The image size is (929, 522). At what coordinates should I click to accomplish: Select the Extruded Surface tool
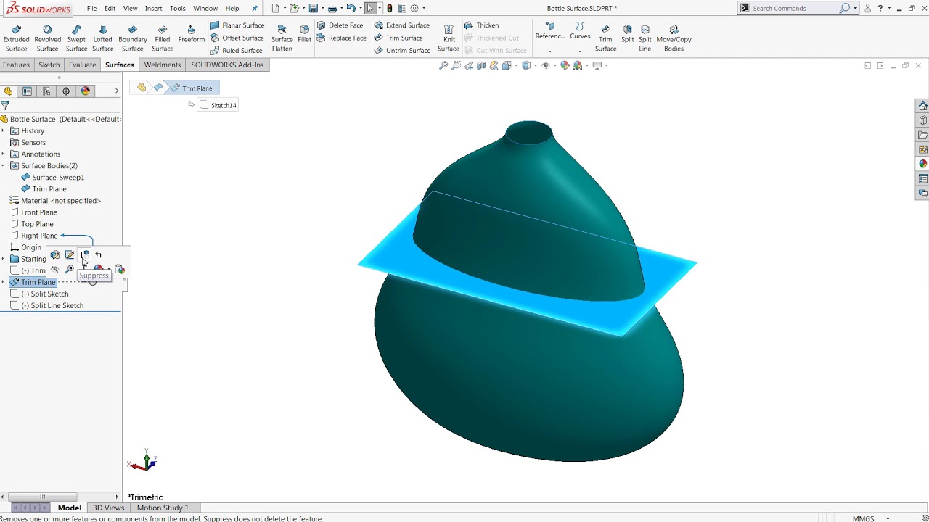(16, 38)
